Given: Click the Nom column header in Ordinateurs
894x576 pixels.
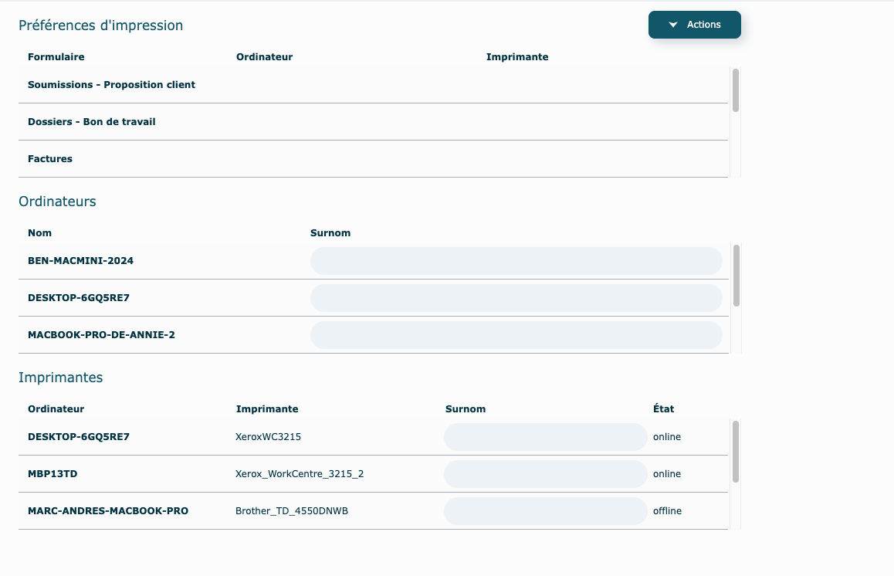Looking at the screenshot, I should 40,233.
